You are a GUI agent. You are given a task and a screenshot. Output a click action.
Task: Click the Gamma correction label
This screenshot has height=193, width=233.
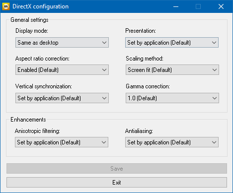pos(148,86)
